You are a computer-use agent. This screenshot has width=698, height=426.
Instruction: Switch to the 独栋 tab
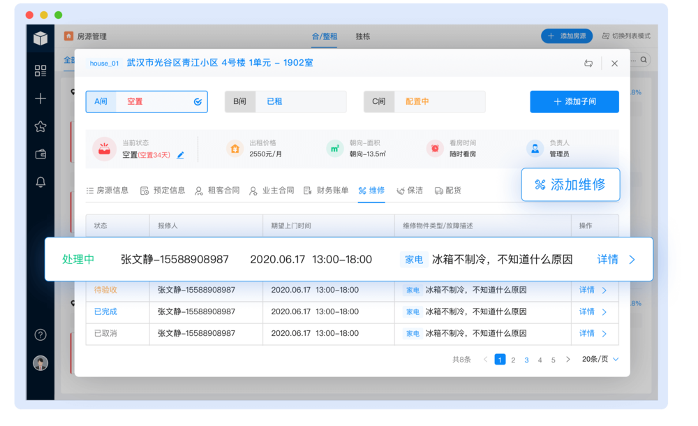pos(363,36)
